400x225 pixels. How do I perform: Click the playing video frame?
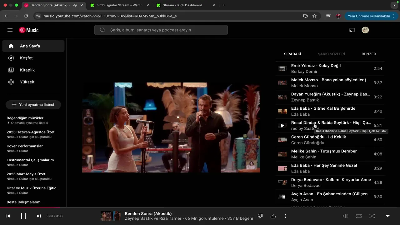point(171,127)
